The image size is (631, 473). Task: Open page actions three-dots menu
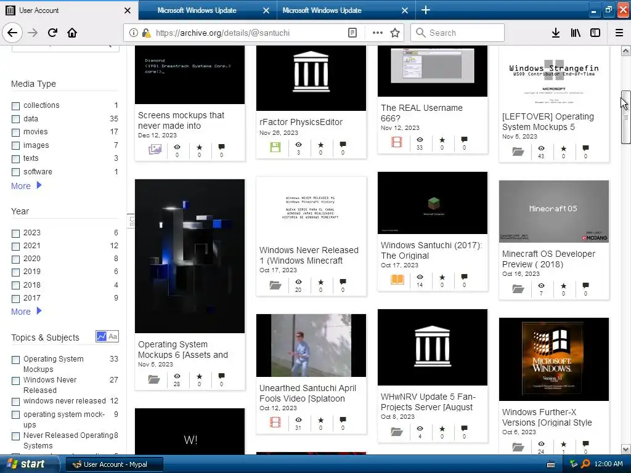pyautogui.click(x=378, y=33)
